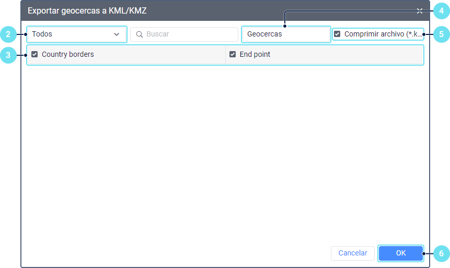Click callout marker number 4
The image size is (450, 268).
point(442,11)
